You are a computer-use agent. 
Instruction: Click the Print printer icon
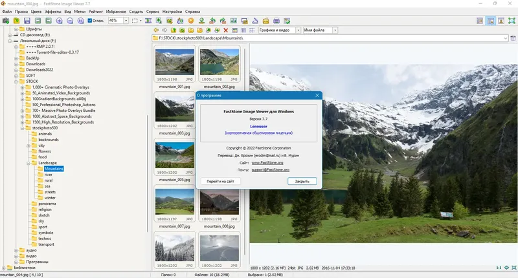point(276,21)
